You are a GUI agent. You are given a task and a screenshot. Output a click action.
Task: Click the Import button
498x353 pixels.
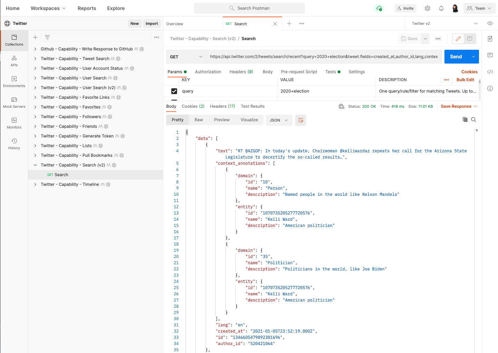152,23
